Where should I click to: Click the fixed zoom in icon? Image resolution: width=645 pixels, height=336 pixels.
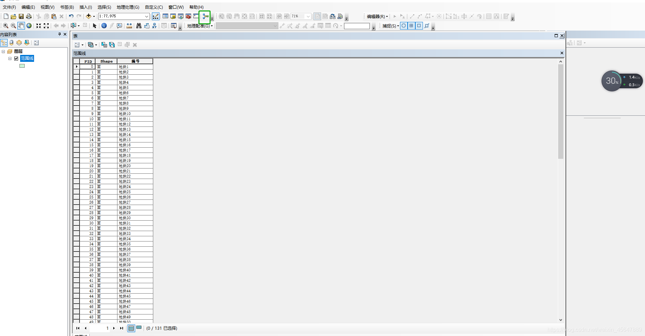click(x=39, y=26)
